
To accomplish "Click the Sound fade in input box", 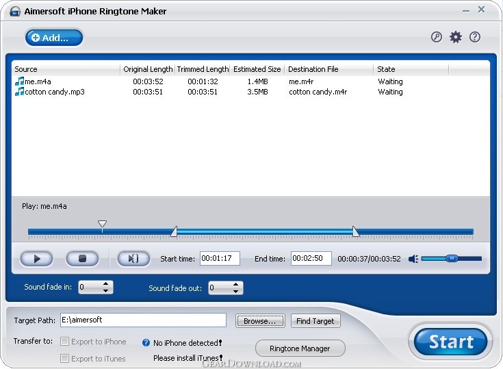I will point(90,287).
